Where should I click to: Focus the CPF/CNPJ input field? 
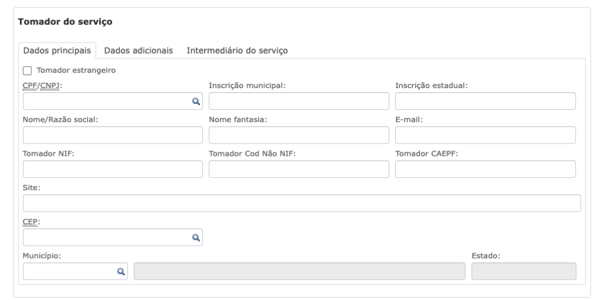(113, 101)
